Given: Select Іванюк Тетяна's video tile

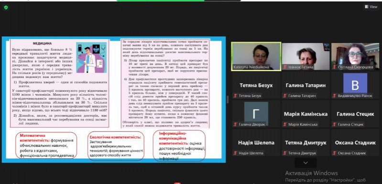Looking at the screenshot, I should pyautogui.click(x=306, y=57).
